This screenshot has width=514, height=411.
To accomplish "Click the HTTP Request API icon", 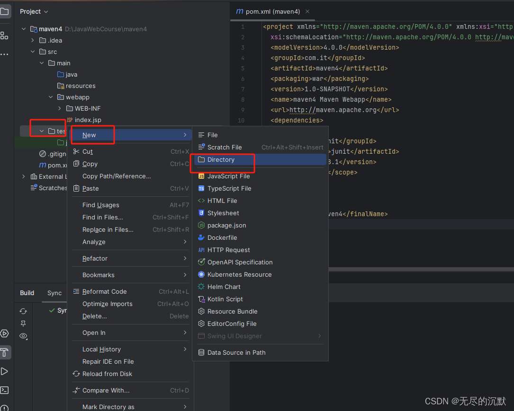I will tap(201, 250).
